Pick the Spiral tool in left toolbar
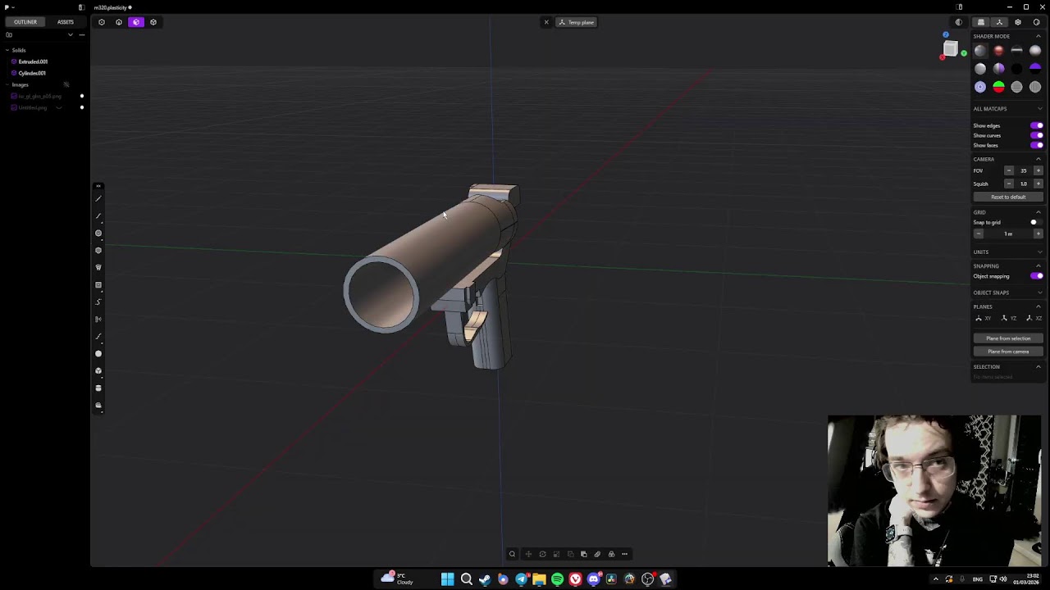 [x=98, y=268]
